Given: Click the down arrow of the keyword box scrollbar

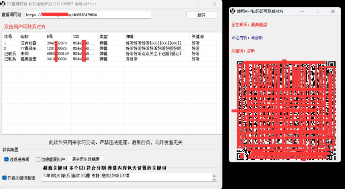Looking at the screenshot, I should click(x=214, y=179).
